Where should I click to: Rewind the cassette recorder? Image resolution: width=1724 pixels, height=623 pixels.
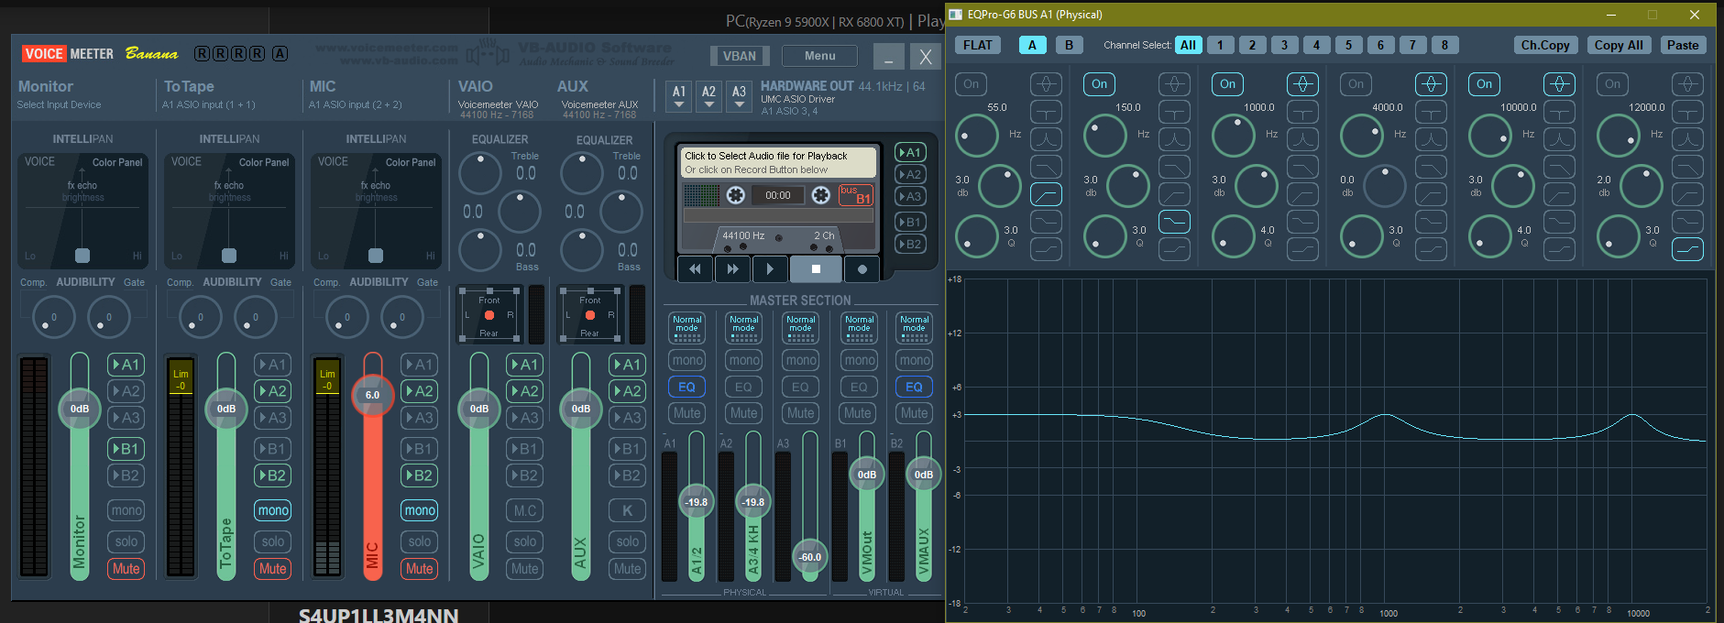point(695,268)
